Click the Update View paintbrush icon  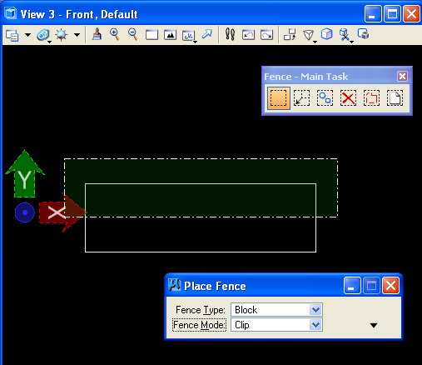tap(97, 35)
